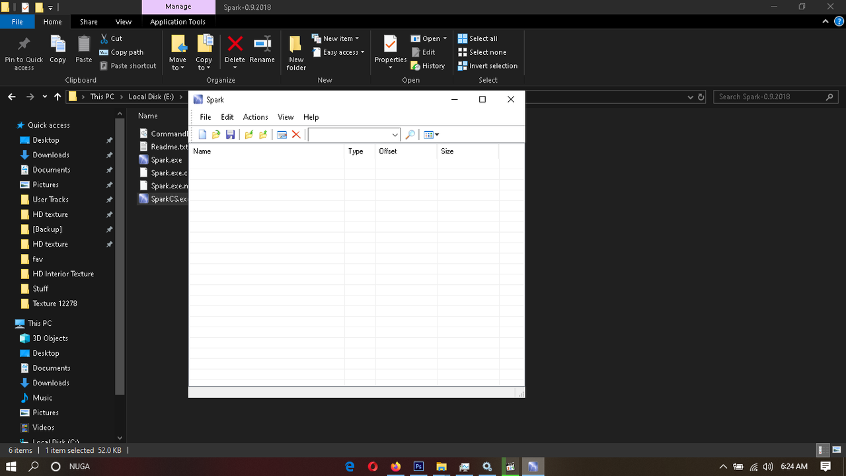This screenshot has height=476, width=846.
Task: Click the volume icon in system tray
Action: [767, 466]
